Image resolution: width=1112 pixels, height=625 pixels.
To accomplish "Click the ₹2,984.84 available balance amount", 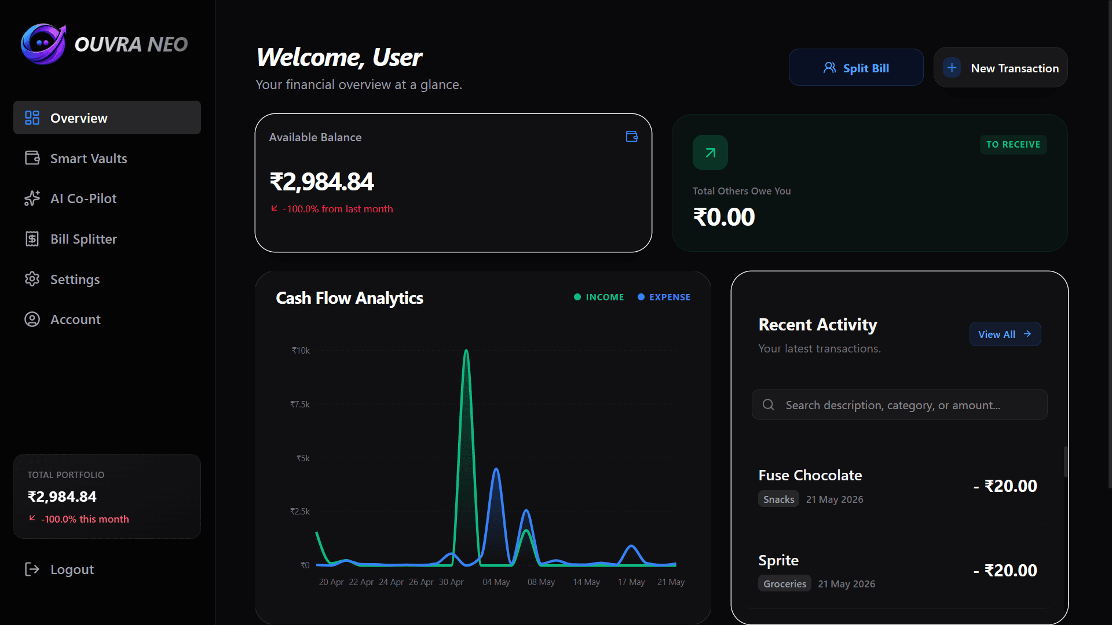I will point(321,182).
